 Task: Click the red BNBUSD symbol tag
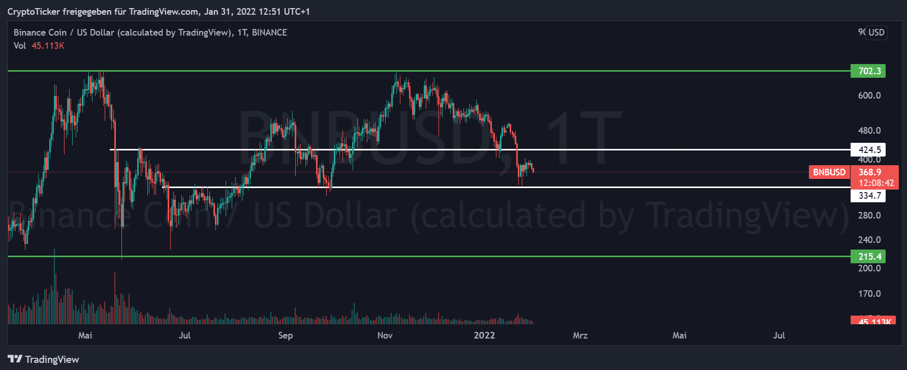pos(829,172)
